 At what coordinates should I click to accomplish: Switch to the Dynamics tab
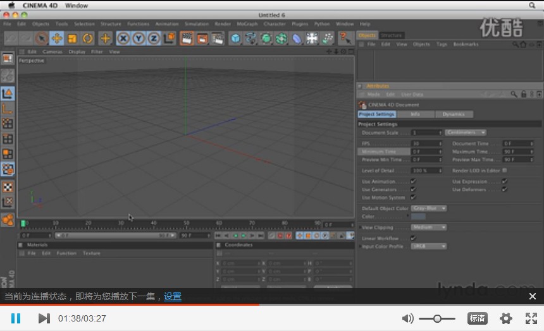pos(454,114)
